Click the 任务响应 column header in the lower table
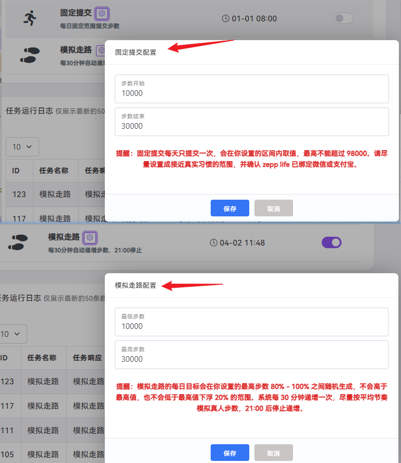Image resolution: width=401 pixels, height=463 pixels. click(86, 358)
